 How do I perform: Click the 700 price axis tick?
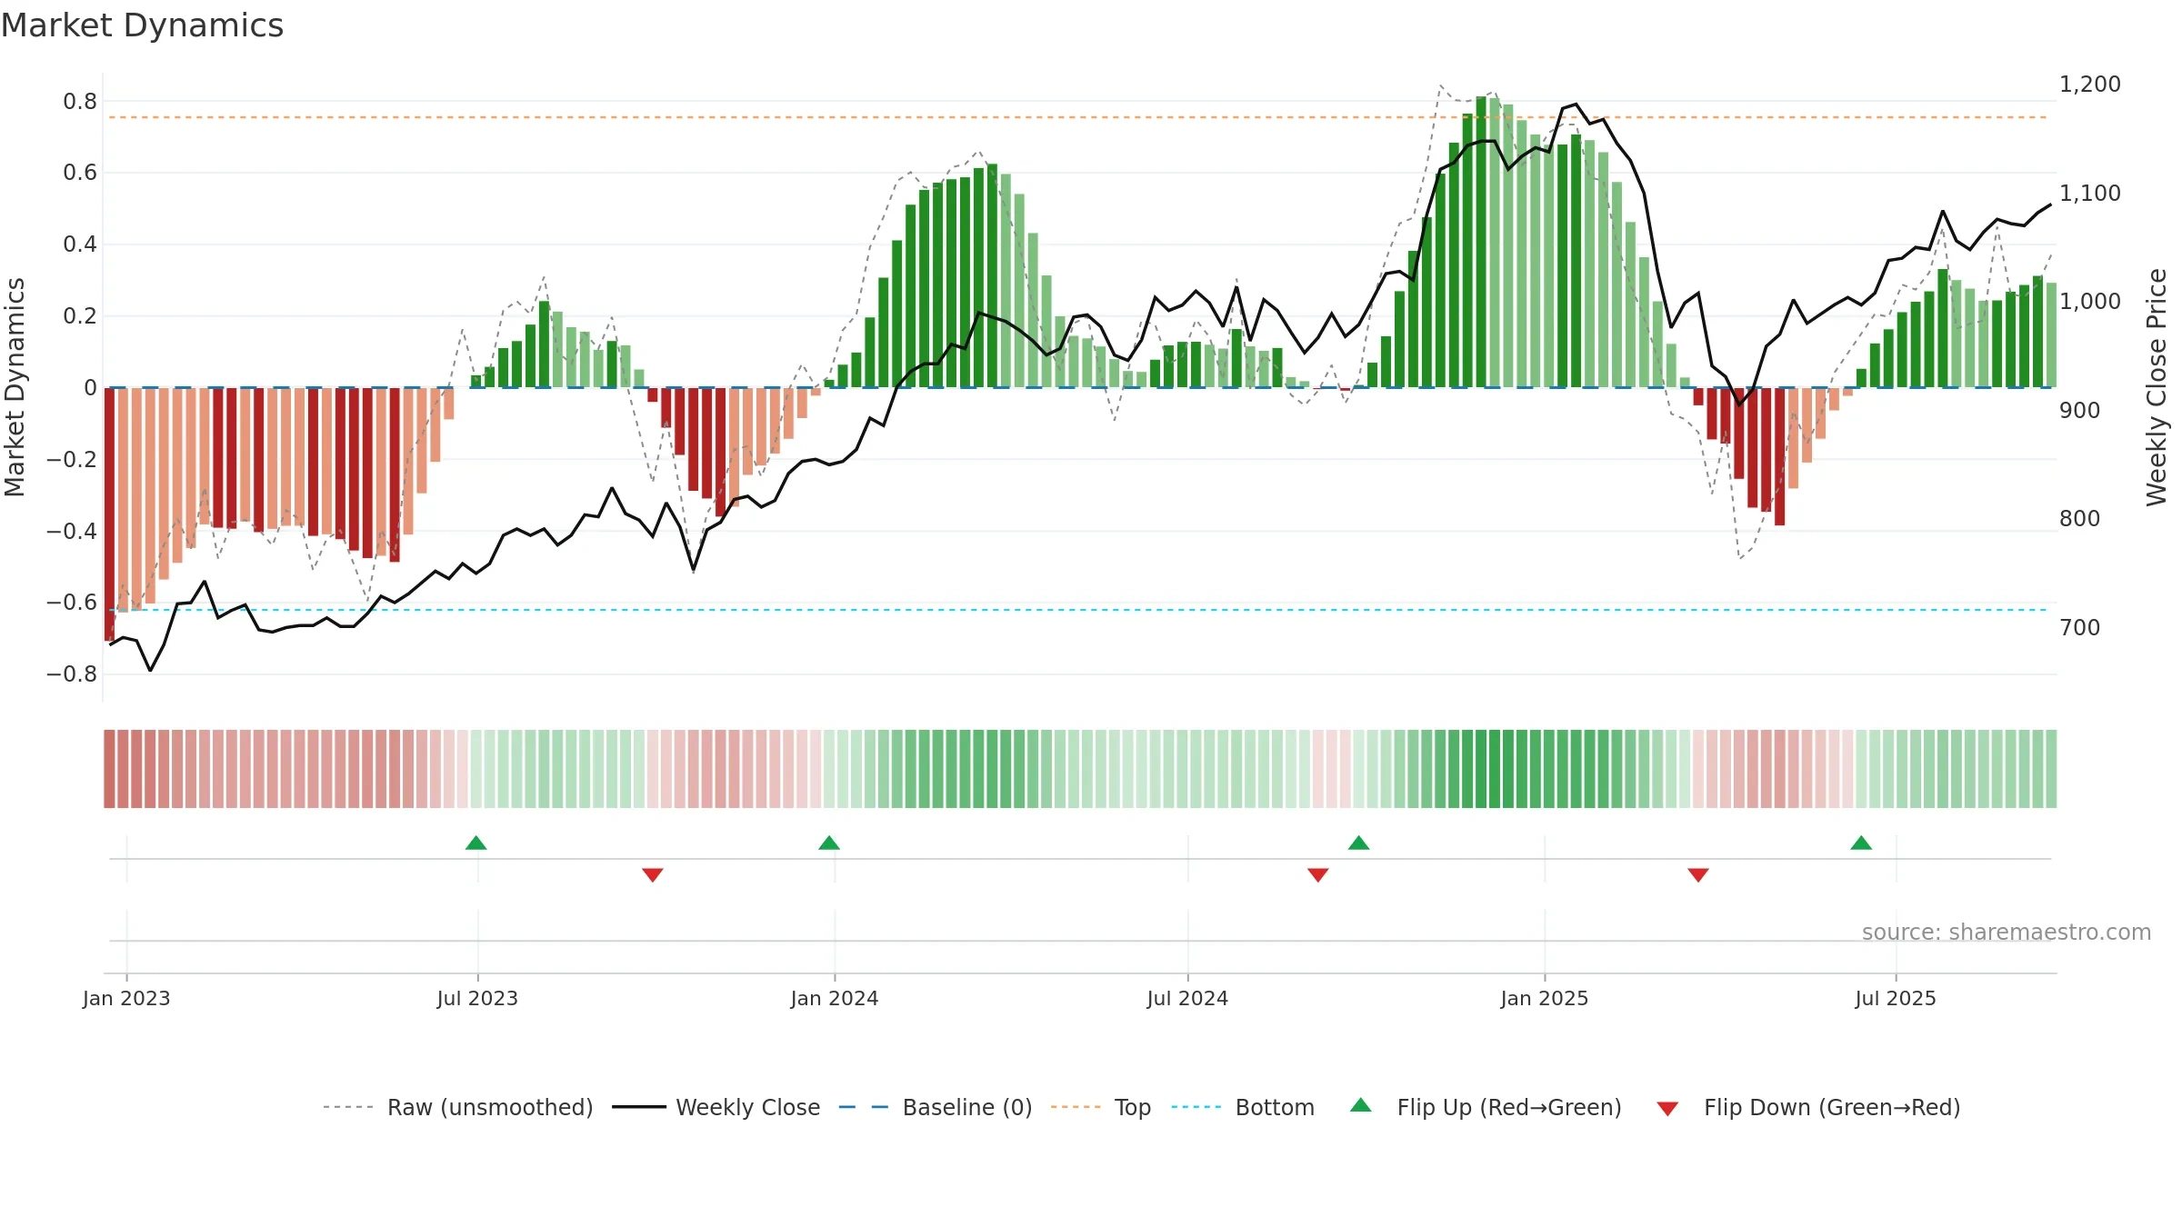pyautogui.click(x=2080, y=627)
